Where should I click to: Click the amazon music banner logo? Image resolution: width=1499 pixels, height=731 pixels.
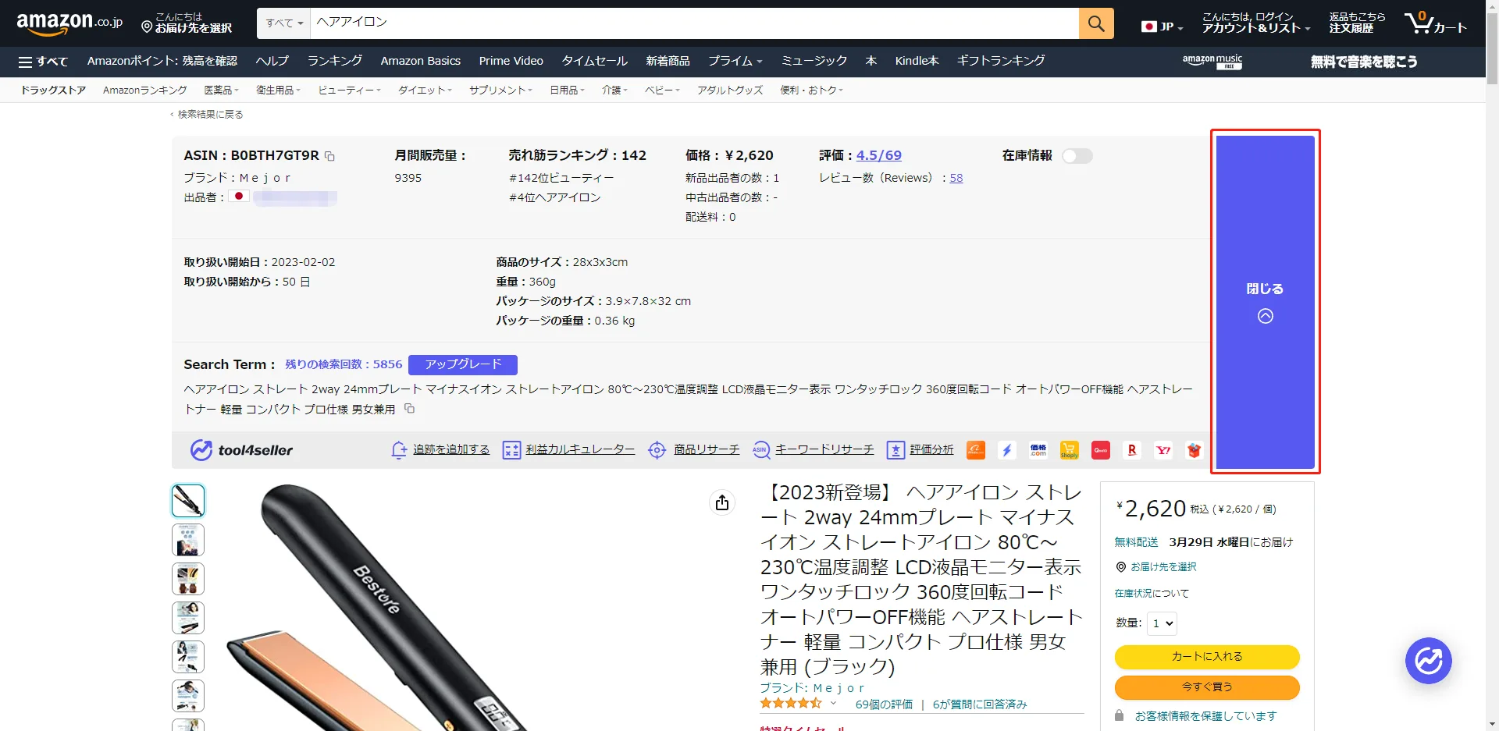tap(1212, 61)
